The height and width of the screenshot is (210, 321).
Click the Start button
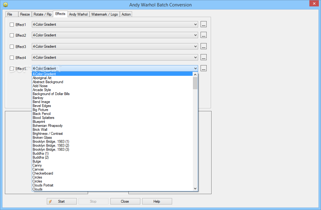click(62, 201)
